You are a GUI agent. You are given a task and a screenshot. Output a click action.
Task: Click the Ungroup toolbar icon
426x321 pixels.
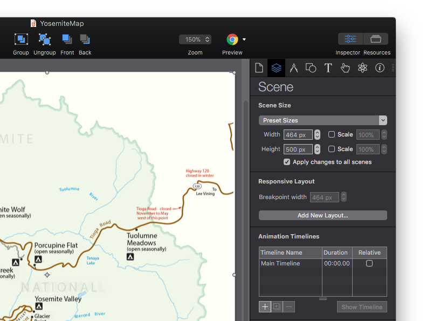[x=44, y=39]
